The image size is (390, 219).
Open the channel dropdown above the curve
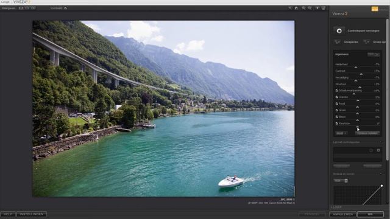341,181
